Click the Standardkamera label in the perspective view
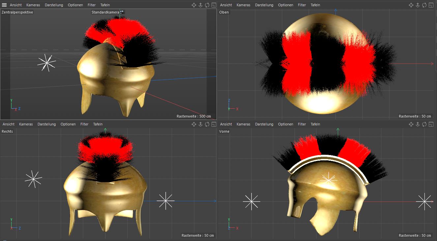The image size is (437, 241). (x=105, y=12)
